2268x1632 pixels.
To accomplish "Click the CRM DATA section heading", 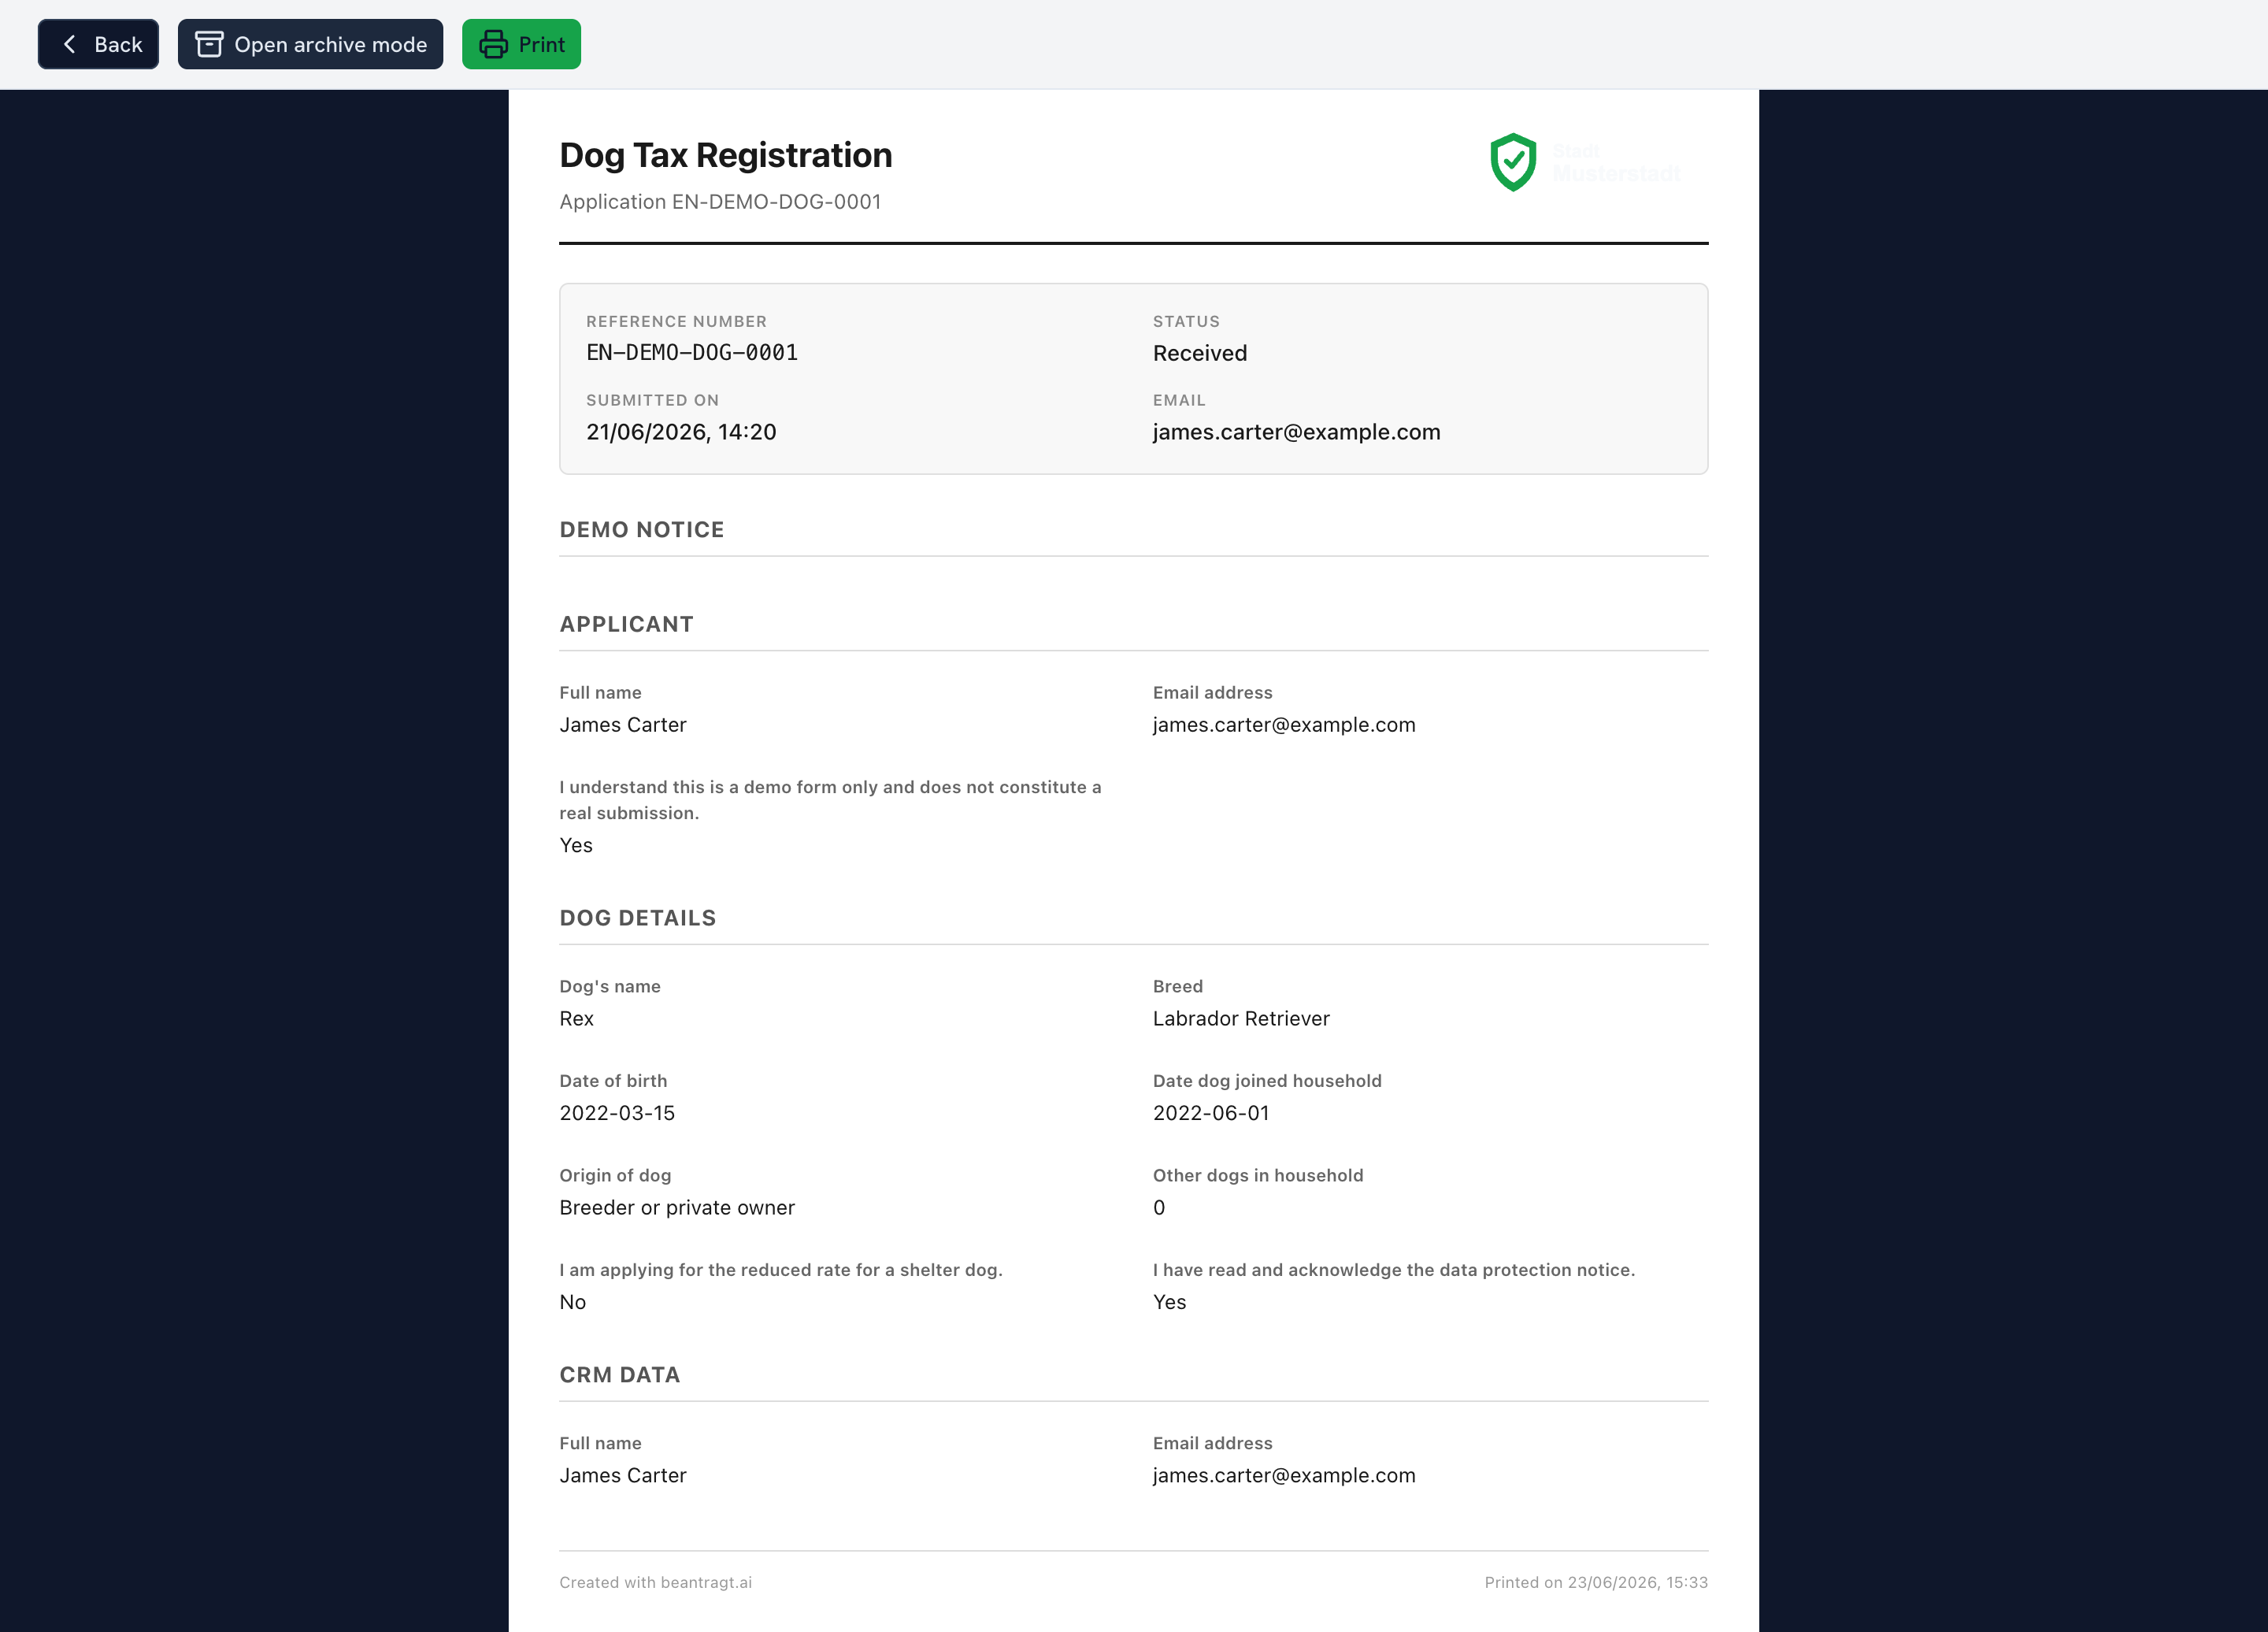I will point(619,1375).
